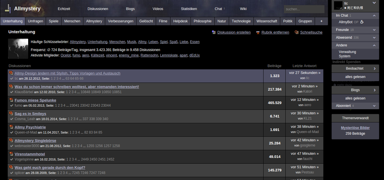Click the Rubrik entfernen icon
Screen dimensions: 384x180
tap(258, 32)
